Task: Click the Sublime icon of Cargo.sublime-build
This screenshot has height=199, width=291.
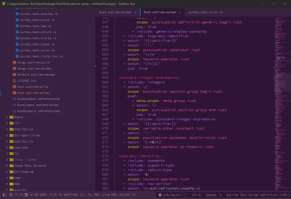Action: click(x=14, y=63)
